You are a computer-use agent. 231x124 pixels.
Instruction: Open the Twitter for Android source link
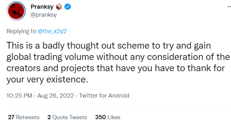[104, 96]
